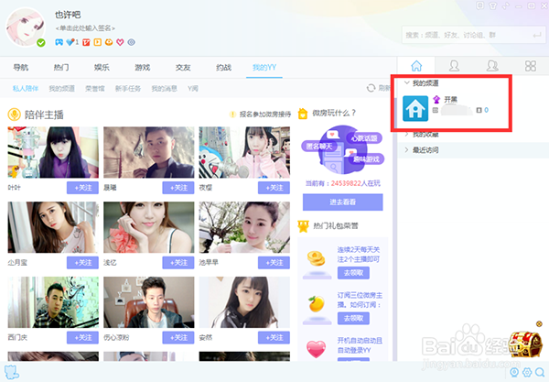Screen dimensions: 549x382
Task: Open the 热门 tab
Action: click(61, 67)
